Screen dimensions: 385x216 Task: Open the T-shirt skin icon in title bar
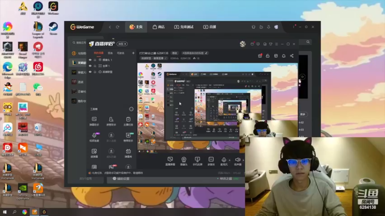[270, 44]
